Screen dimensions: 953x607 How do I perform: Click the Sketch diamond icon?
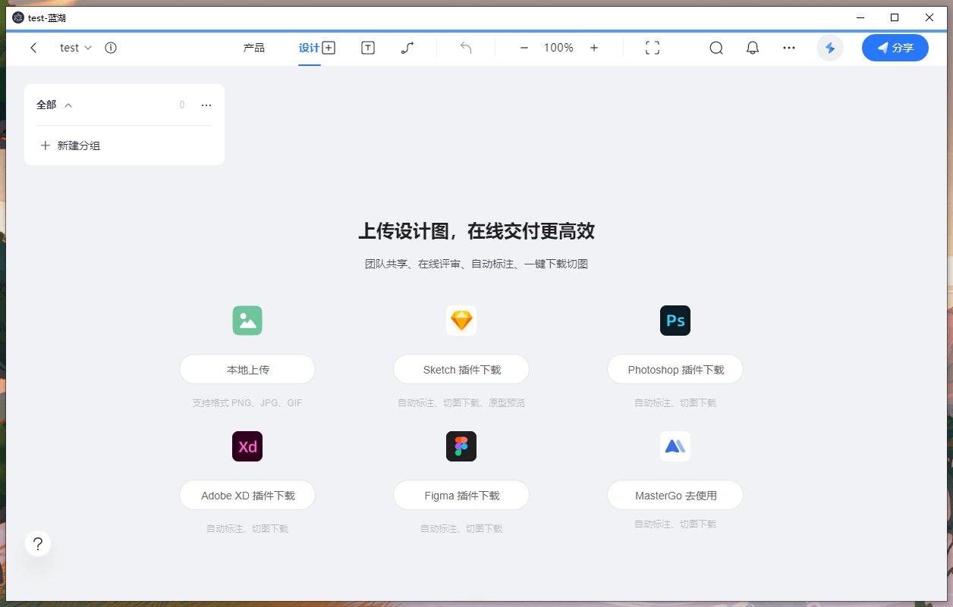pyautogui.click(x=461, y=321)
